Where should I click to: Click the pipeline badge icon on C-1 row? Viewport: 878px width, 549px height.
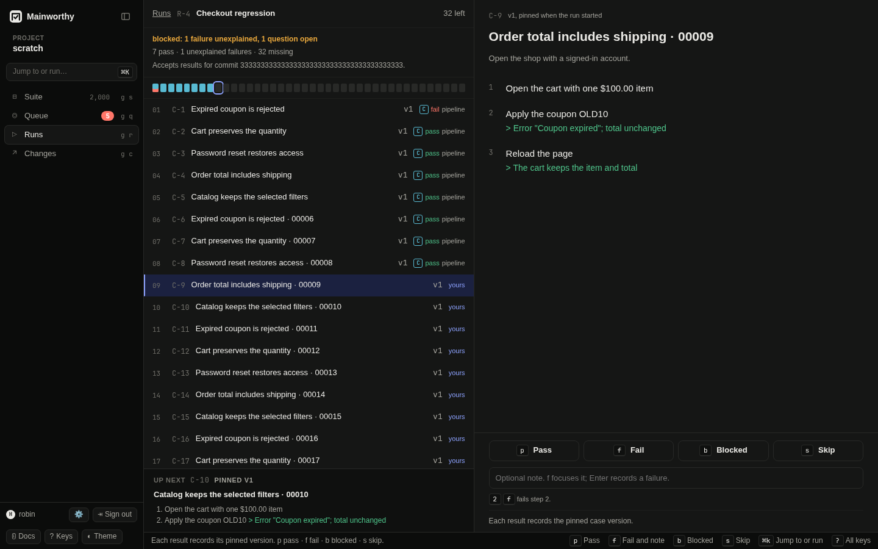pyautogui.click(x=424, y=110)
